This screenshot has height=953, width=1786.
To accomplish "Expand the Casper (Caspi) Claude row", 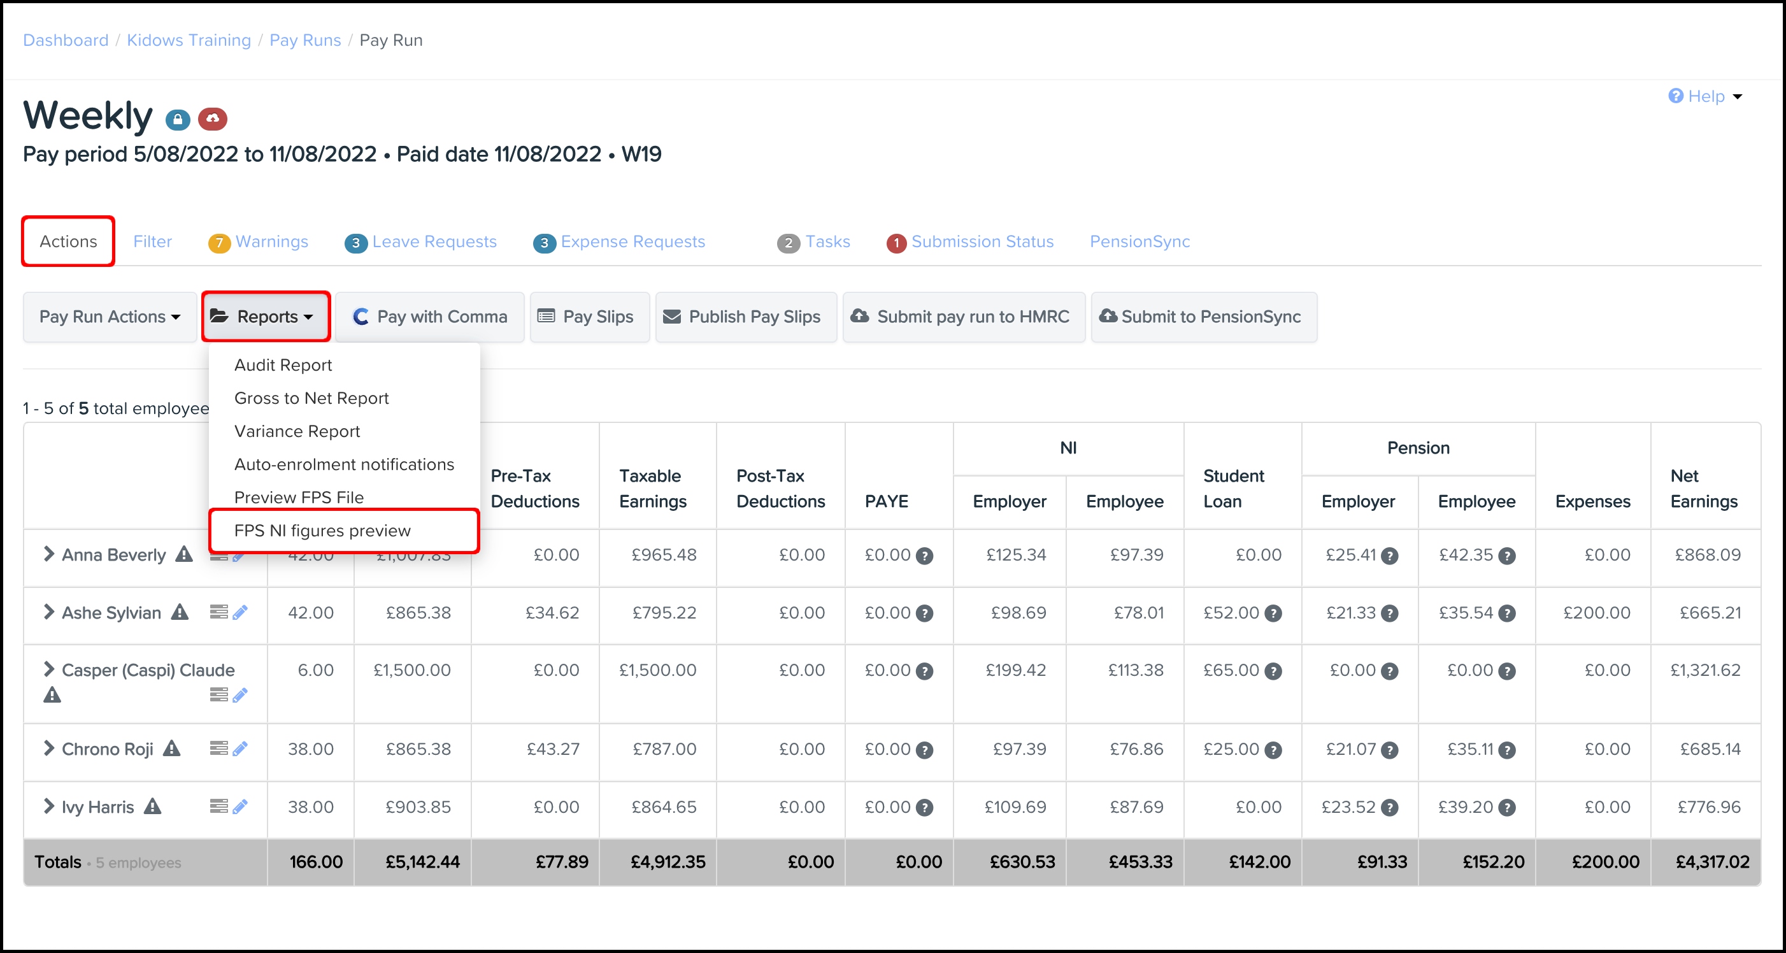I will coord(48,670).
